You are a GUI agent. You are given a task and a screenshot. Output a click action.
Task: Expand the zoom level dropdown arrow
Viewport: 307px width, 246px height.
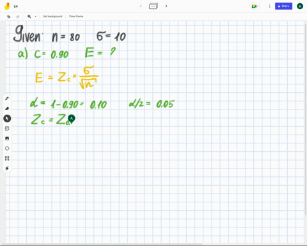point(35,17)
